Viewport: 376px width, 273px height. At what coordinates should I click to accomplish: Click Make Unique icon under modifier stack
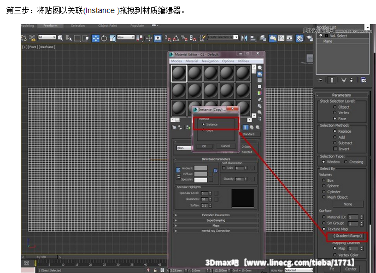coord(344,80)
